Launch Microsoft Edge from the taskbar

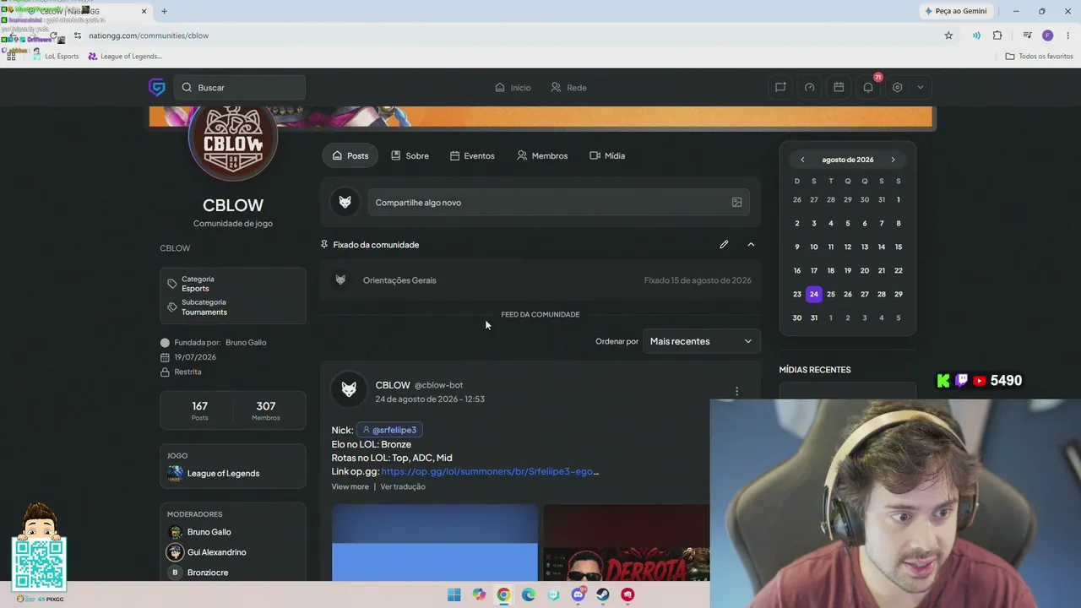529,594
